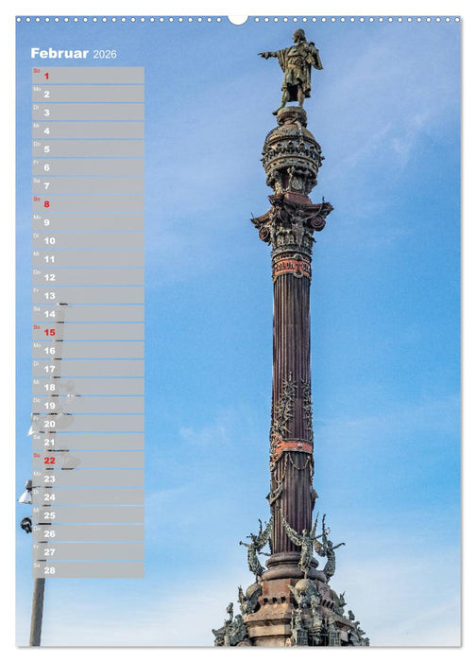
Task: Select the date row 28
Action: (88, 570)
